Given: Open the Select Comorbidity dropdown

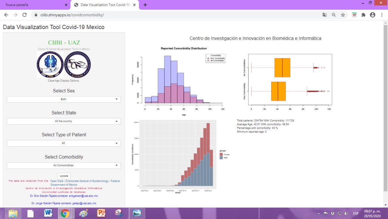Looking at the screenshot, I should coord(64,165).
